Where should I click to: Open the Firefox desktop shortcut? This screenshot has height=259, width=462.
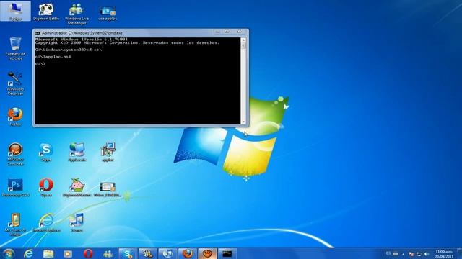(x=15, y=117)
